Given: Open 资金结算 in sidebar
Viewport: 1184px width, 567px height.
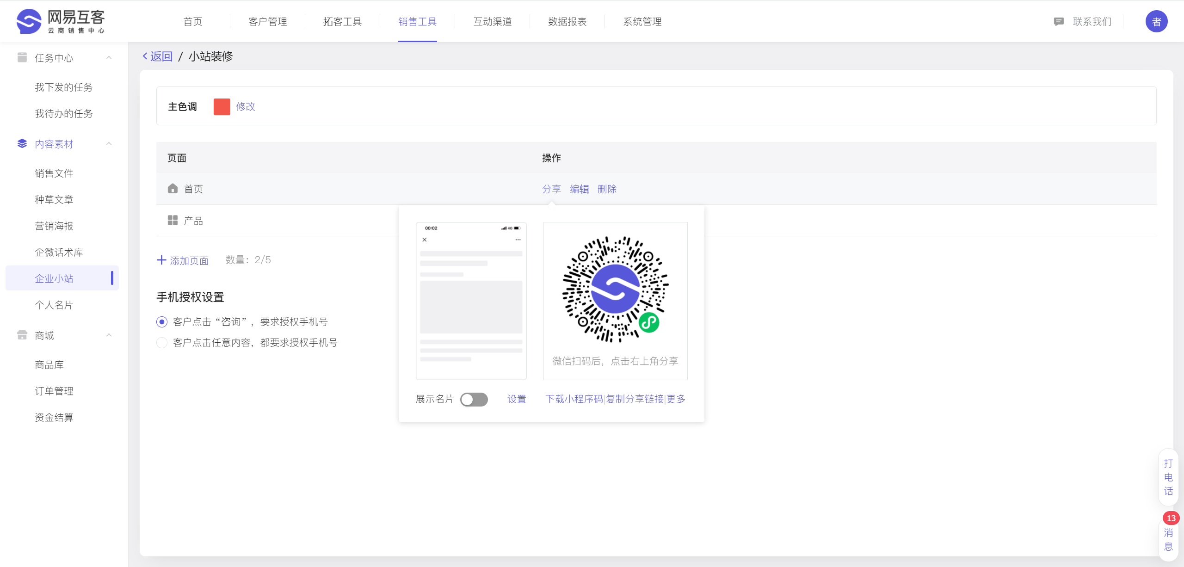Looking at the screenshot, I should point(54,417).
